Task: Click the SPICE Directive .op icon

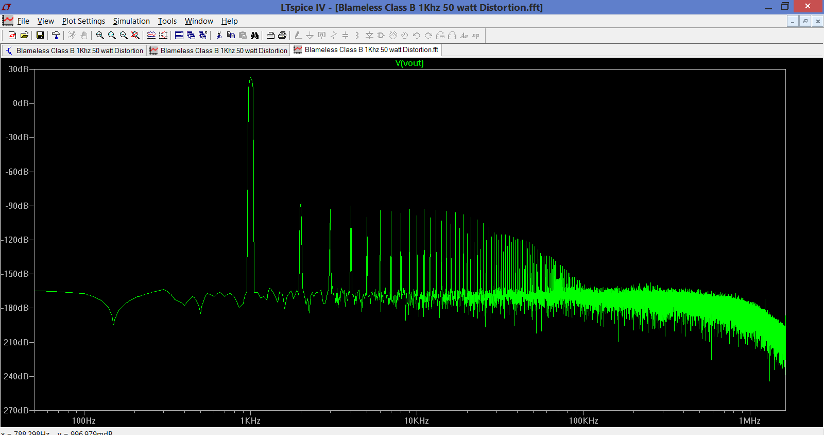Action: pyautogui.click(x=476, y=36)
